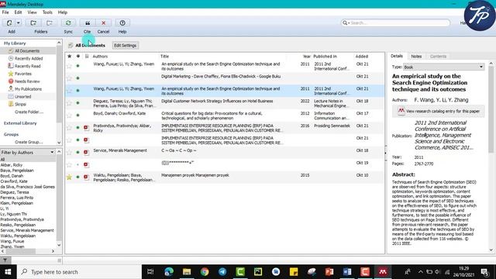Unfavorite the Waktu, Pengelolaan row star
Image resolution: width=496 pixels, height=279 pixels.
click(69, 177)
